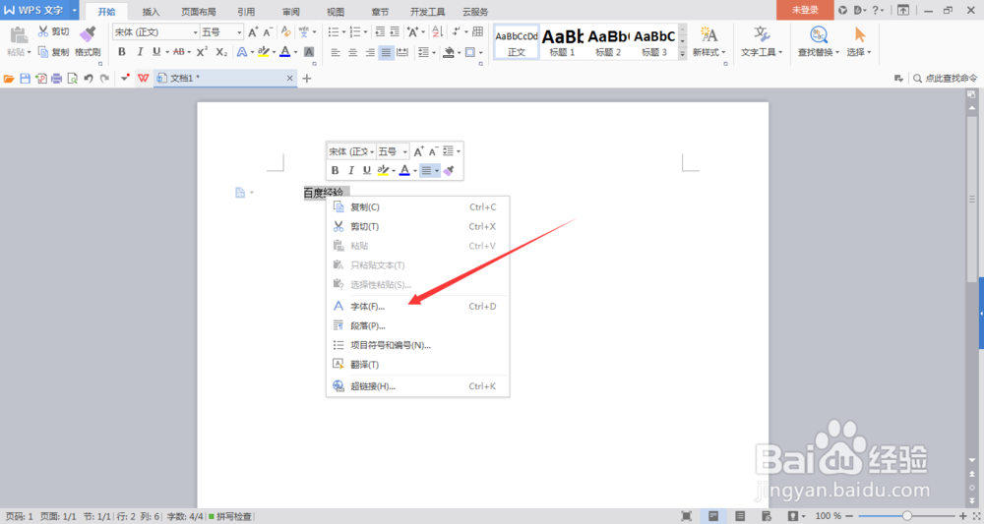984x524 pixels.
Task: Toggle Underline in the ribbon
Action: (x=156, y=52)
